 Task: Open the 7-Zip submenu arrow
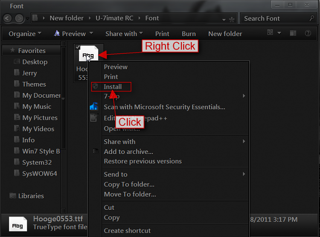(x=244, y=96)
